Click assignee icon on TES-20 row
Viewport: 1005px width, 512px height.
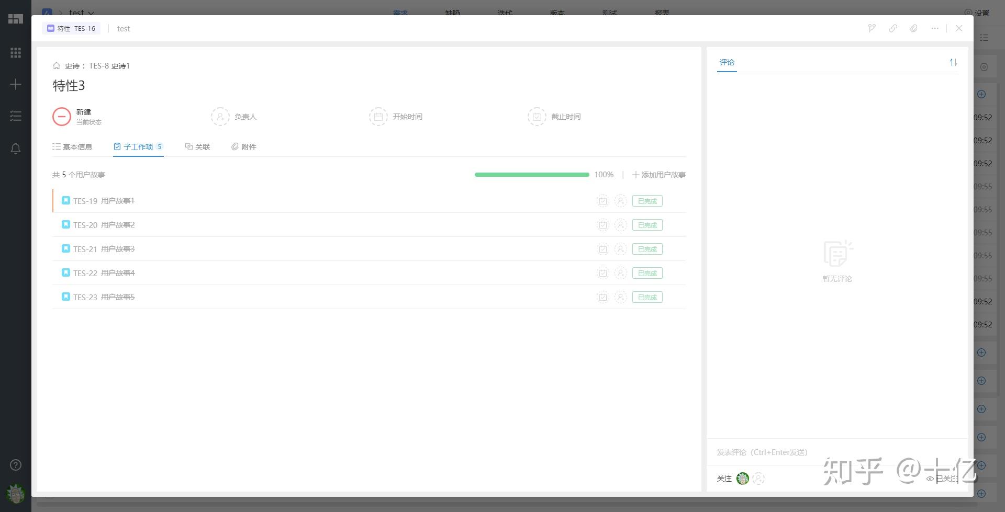621,225
